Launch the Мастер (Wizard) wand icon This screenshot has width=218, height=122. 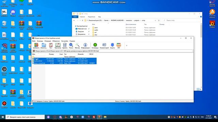click(x=77, y=46)
